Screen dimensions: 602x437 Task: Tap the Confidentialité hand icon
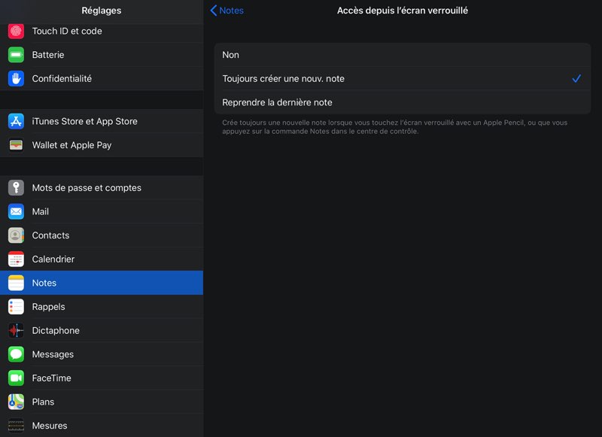pyautogui.click(x=16, y=78)
